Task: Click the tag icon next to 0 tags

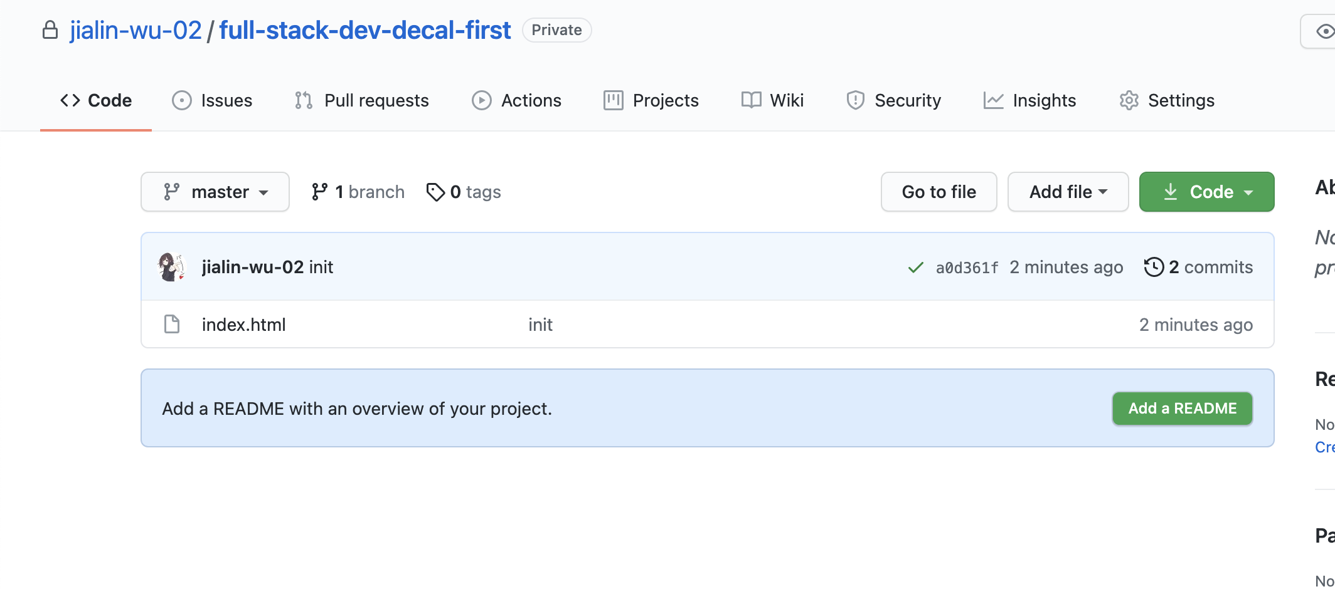Action: (435, 192)
